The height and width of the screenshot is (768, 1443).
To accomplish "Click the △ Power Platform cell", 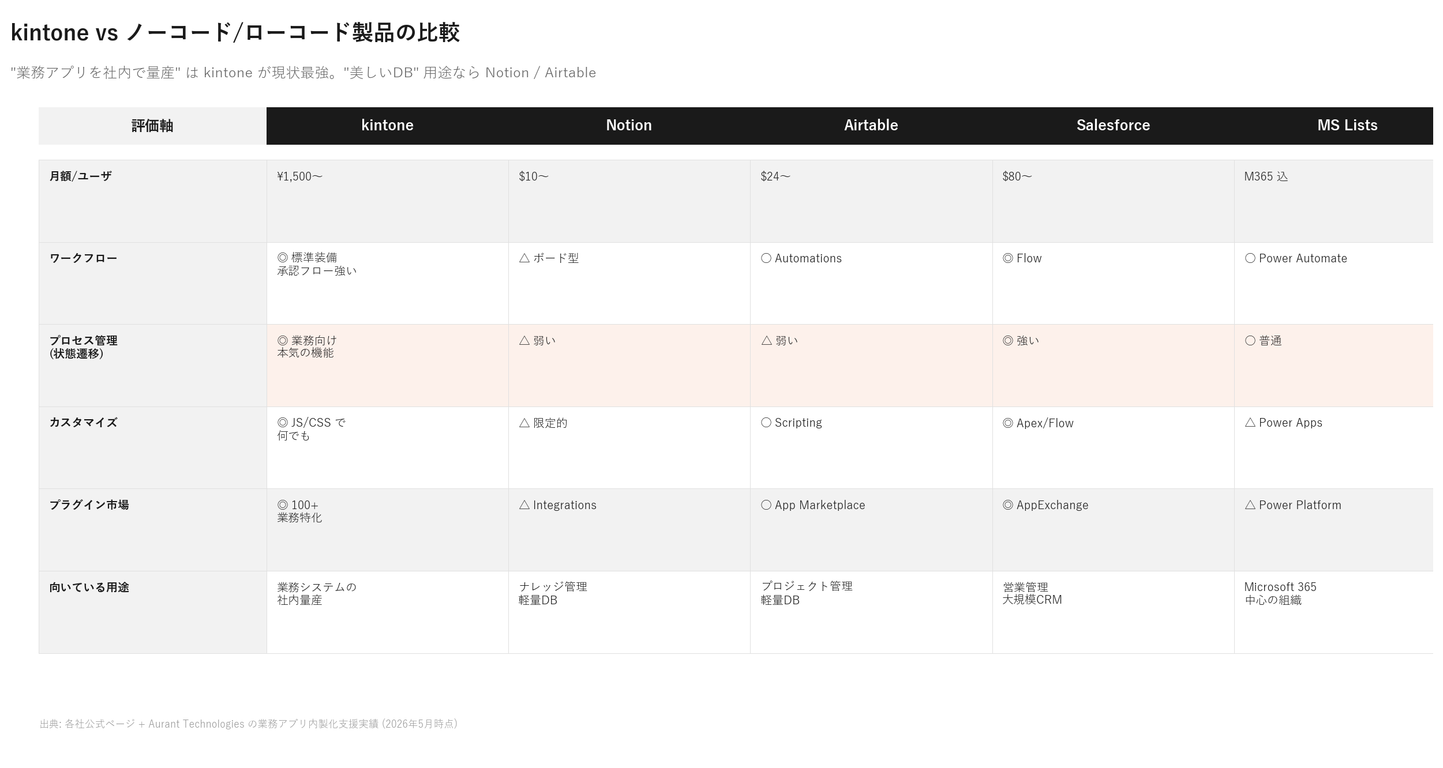I will (1333, 530).
